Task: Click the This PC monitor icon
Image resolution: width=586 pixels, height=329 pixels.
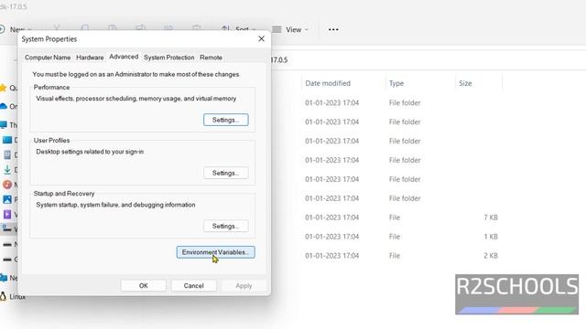Action: pos(4,124)
